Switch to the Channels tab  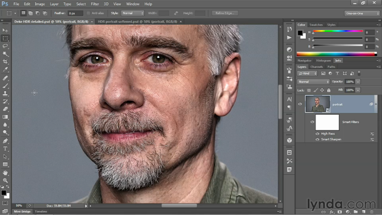click(x=316, y=67)
